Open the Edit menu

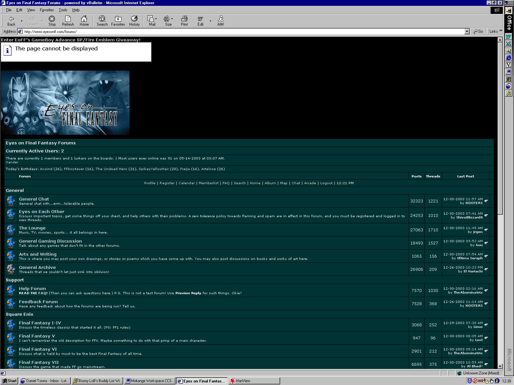click(x=19, y=10)
